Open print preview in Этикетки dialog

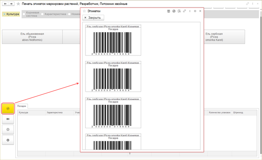(179, 11)
